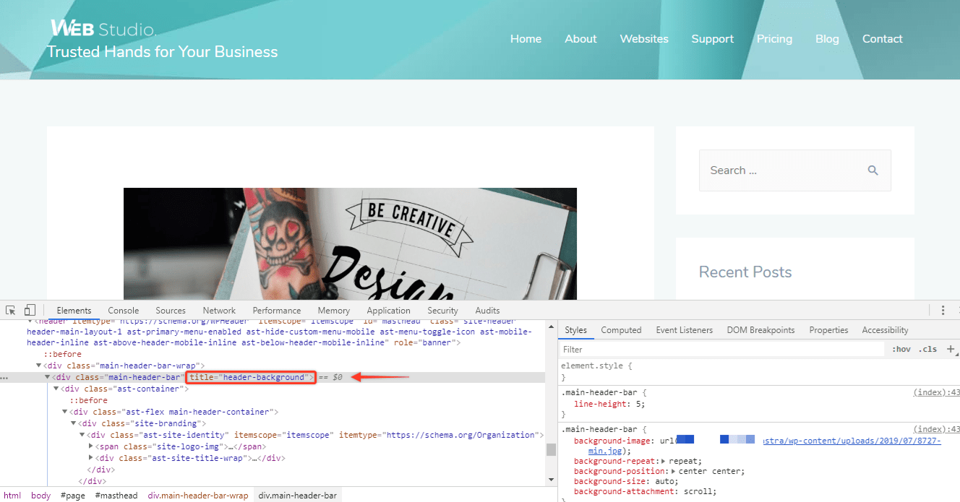960x502 pixels.
Task: Toggle the device toolbar icon
Action: (x=30, y=310)
